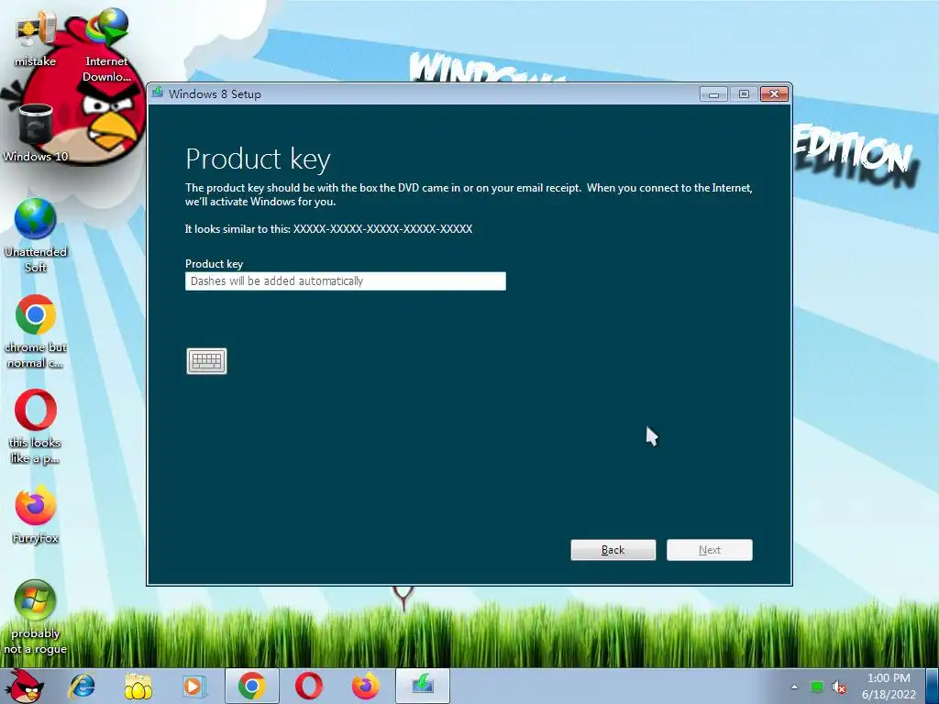The width and height of the screenshot is (939, 704).
Task: Click the green tray status icon
Action: tap(816, 687)
